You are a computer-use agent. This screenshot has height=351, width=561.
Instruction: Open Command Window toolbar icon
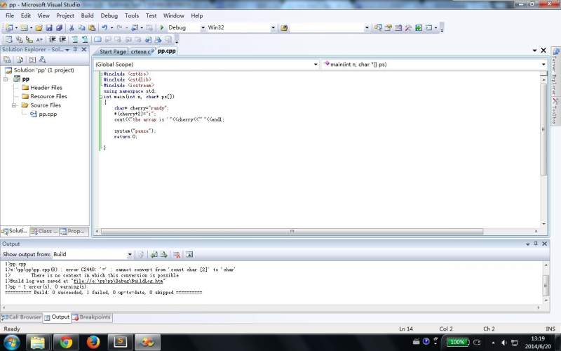point(428,27)
